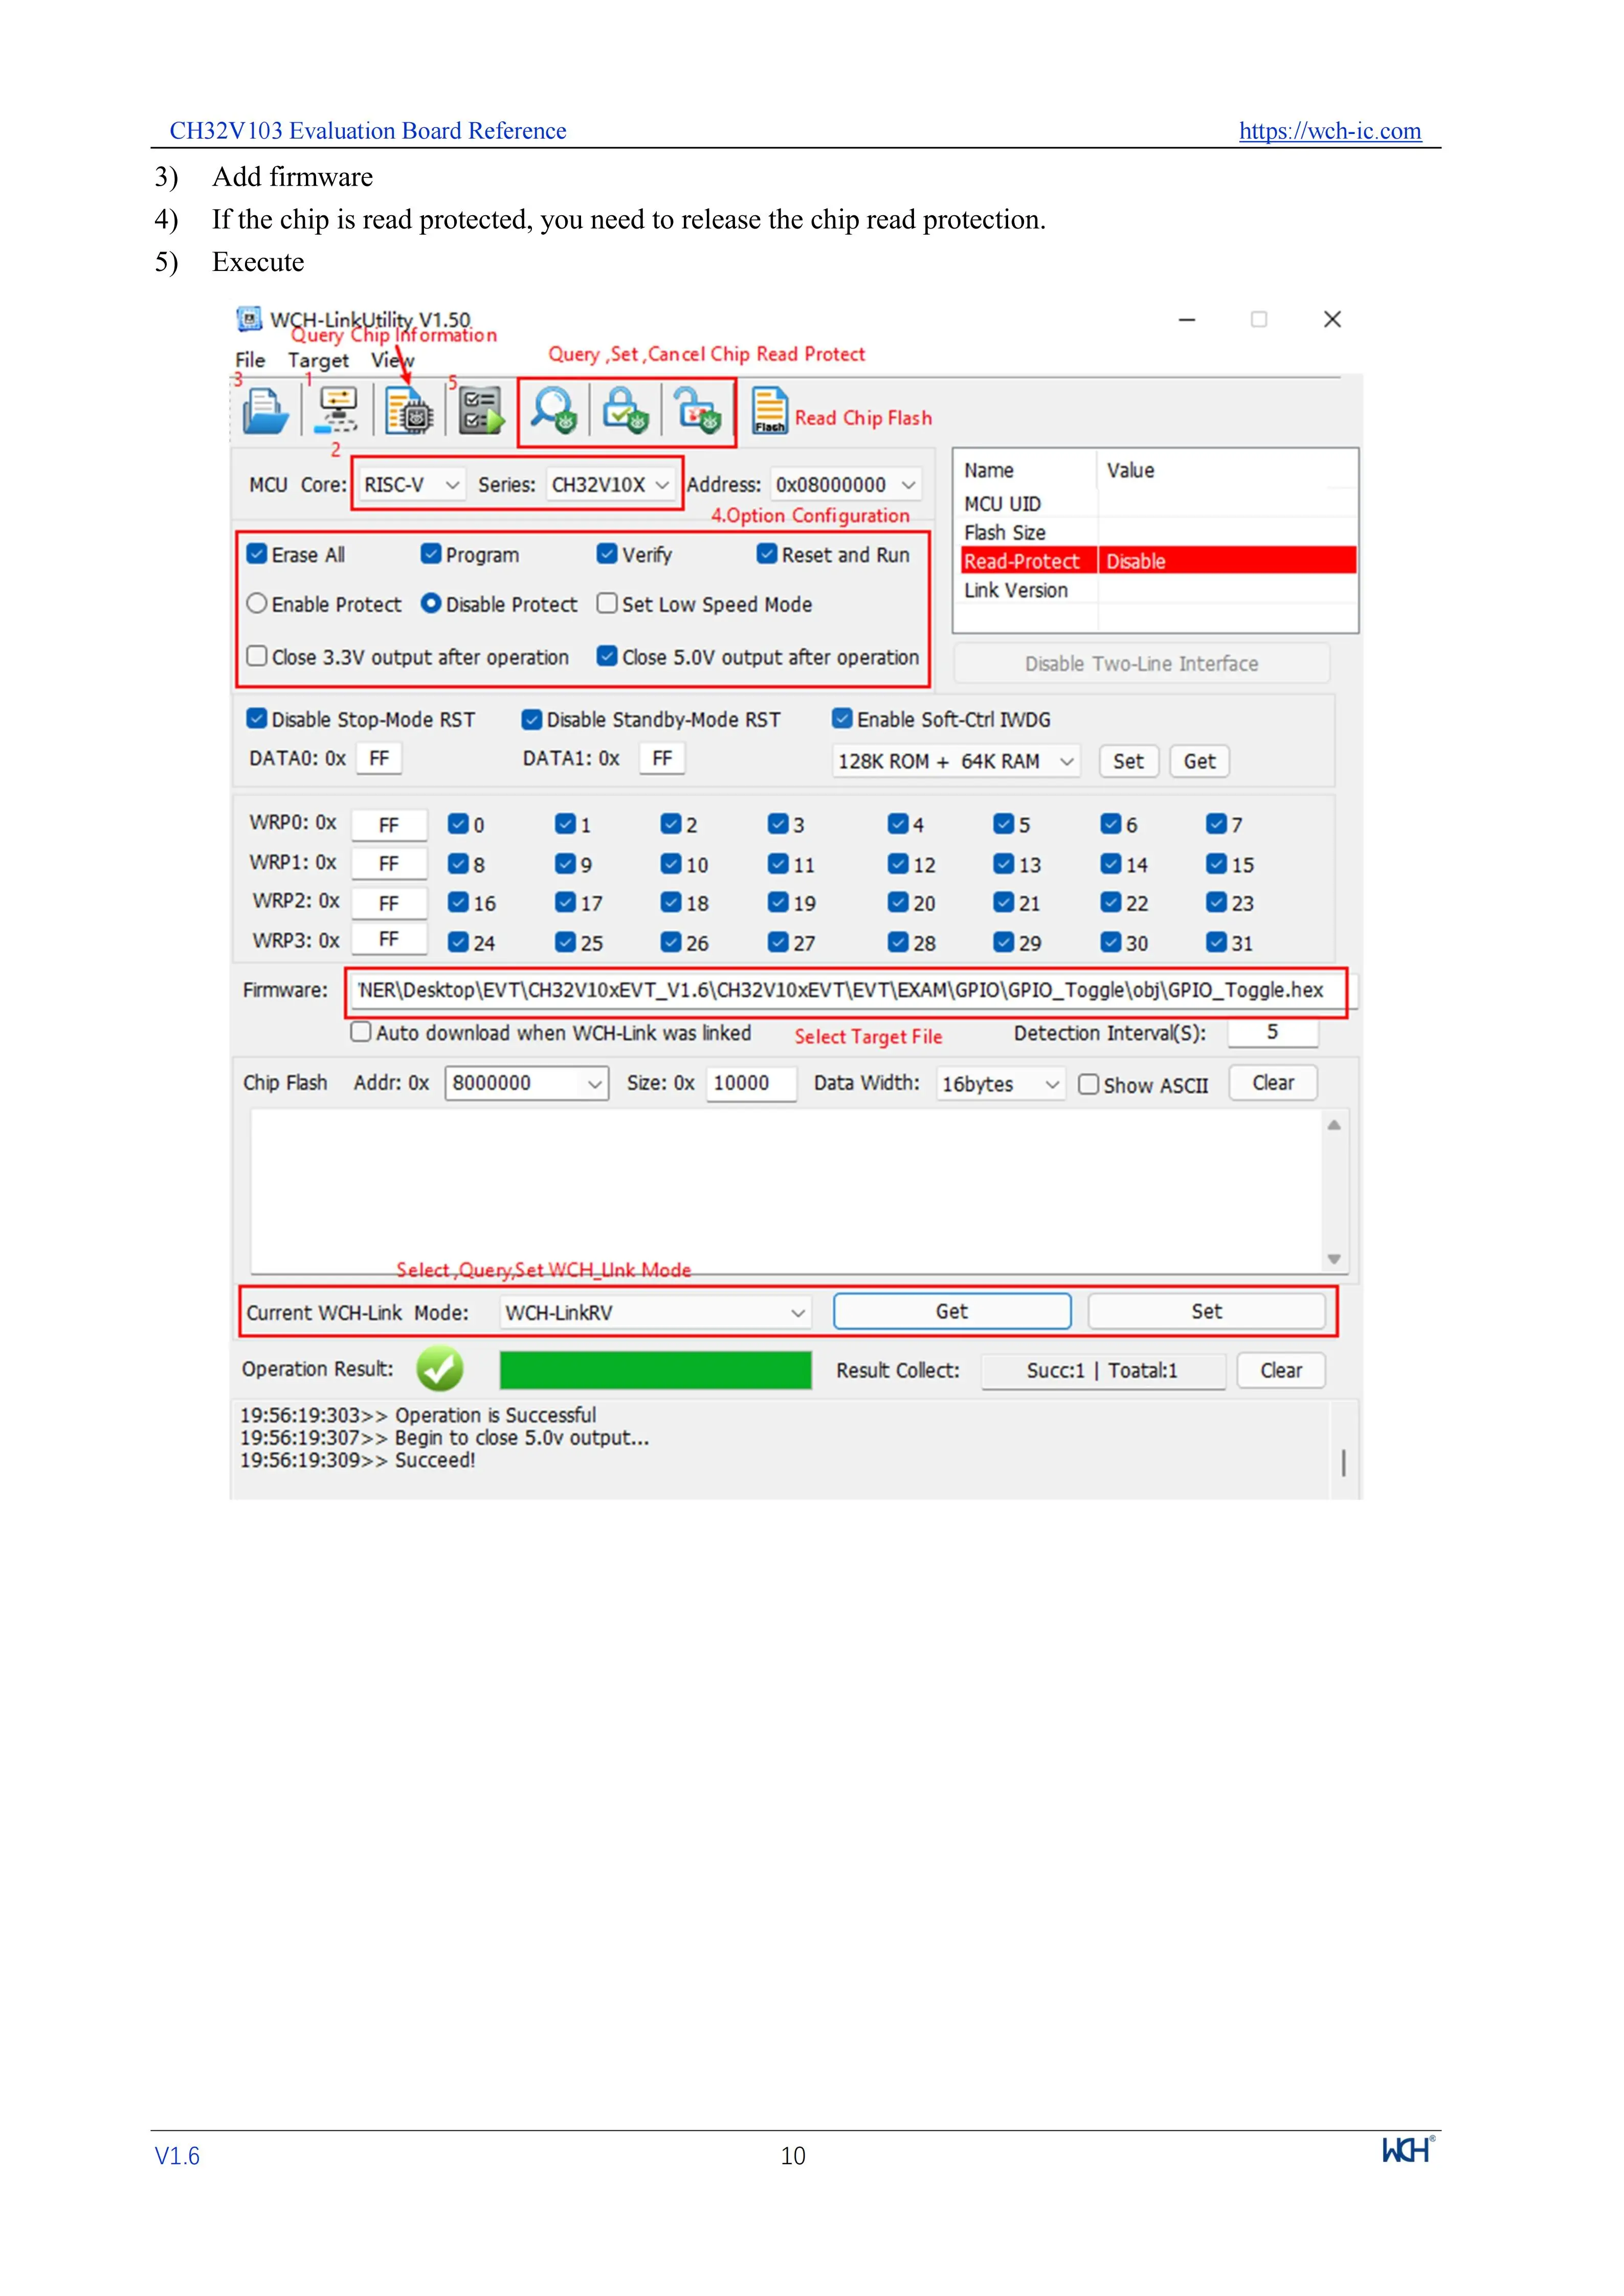Click the Execute download icon with green arrow
Screen dimensions: 1624x2296
tap(481, 411)
